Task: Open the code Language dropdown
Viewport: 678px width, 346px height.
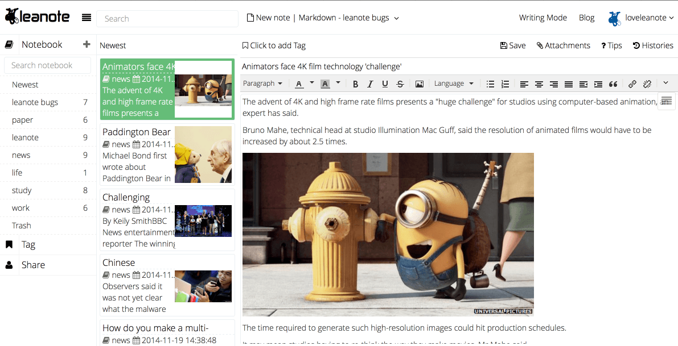Action: click(x=454, y=84)
